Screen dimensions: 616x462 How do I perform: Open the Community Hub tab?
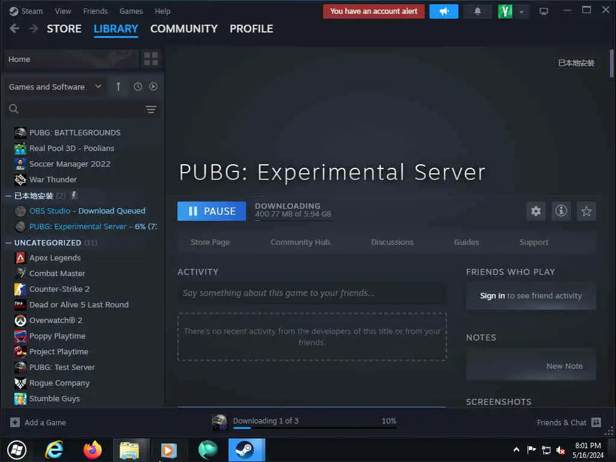point(300,242)
